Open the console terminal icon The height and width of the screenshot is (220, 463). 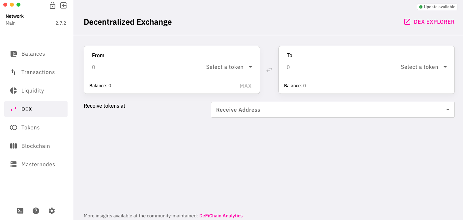20,211
